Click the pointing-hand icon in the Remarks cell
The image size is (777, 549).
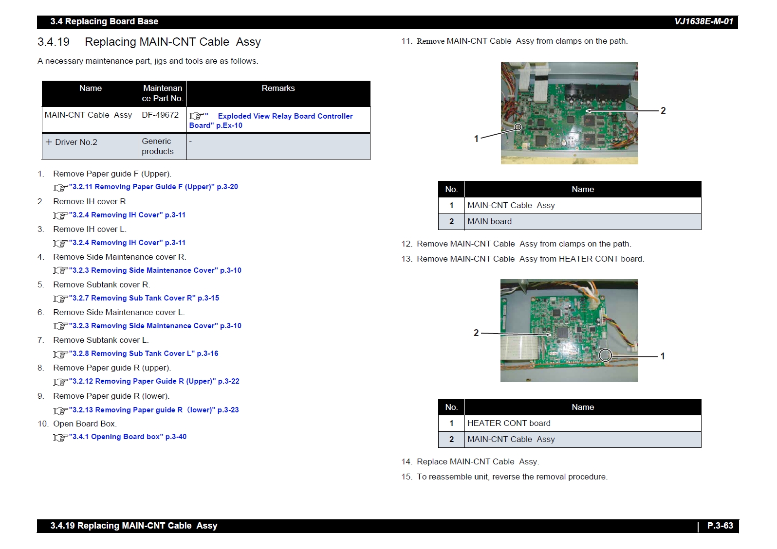click(x=196, y=116)
